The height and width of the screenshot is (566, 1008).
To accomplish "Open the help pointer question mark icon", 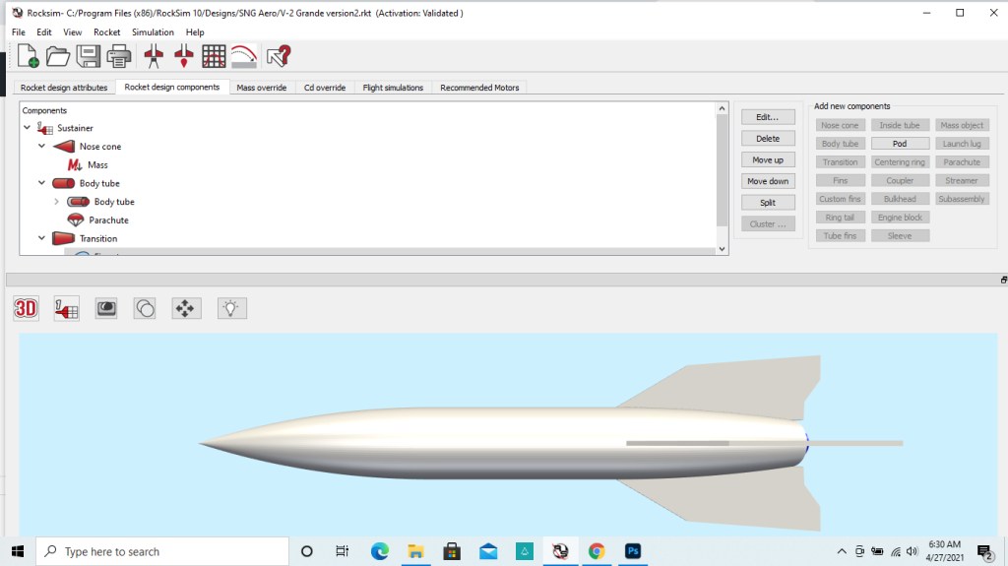I will tap(279, 56).
